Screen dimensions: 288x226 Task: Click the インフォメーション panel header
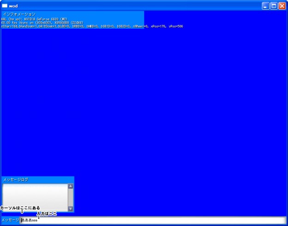pos(18,14)
